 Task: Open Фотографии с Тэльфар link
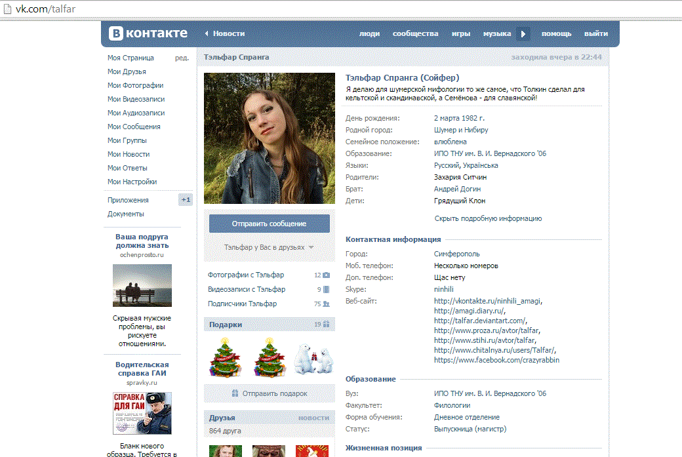click(x=246, y=275)
